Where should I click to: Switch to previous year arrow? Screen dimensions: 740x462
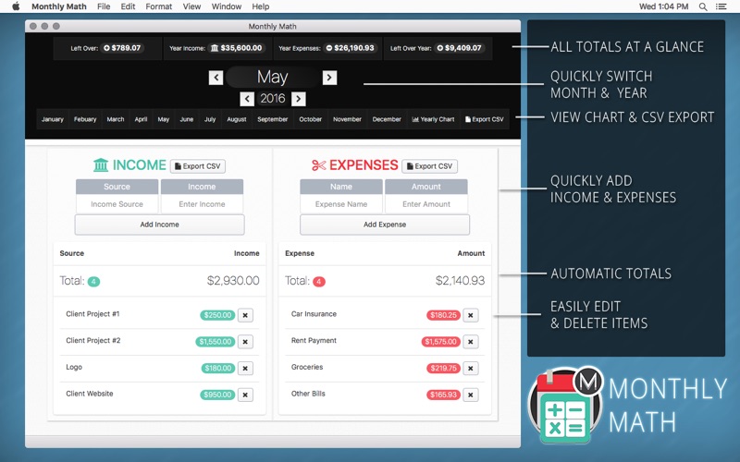tap(247, 99)
